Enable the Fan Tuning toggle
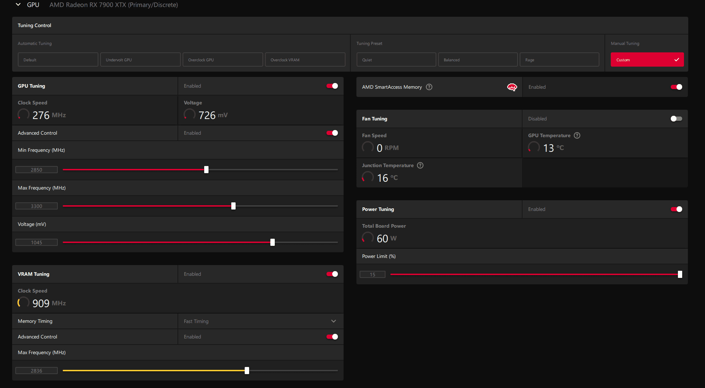Viewport: 705px width, 388px height. pos(676,119)
